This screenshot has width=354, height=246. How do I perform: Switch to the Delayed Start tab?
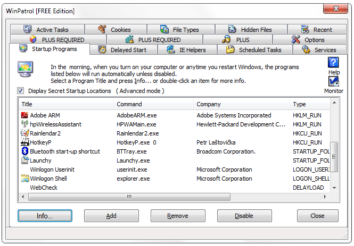coord(124,50)
